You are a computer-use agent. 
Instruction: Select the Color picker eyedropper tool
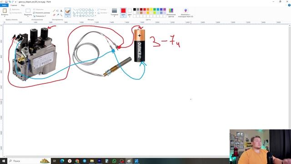58,15
